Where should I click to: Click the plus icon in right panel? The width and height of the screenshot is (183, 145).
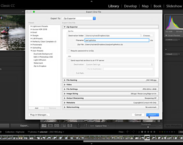coord(166,50)
